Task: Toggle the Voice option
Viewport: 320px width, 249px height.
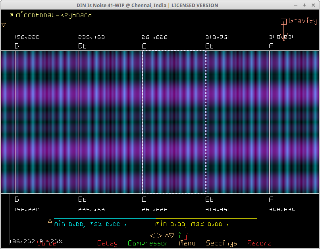Action: point(46,243)
